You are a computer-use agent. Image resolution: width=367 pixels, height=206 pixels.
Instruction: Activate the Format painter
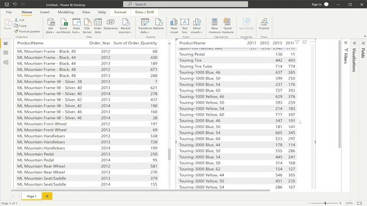pos(27,31)
